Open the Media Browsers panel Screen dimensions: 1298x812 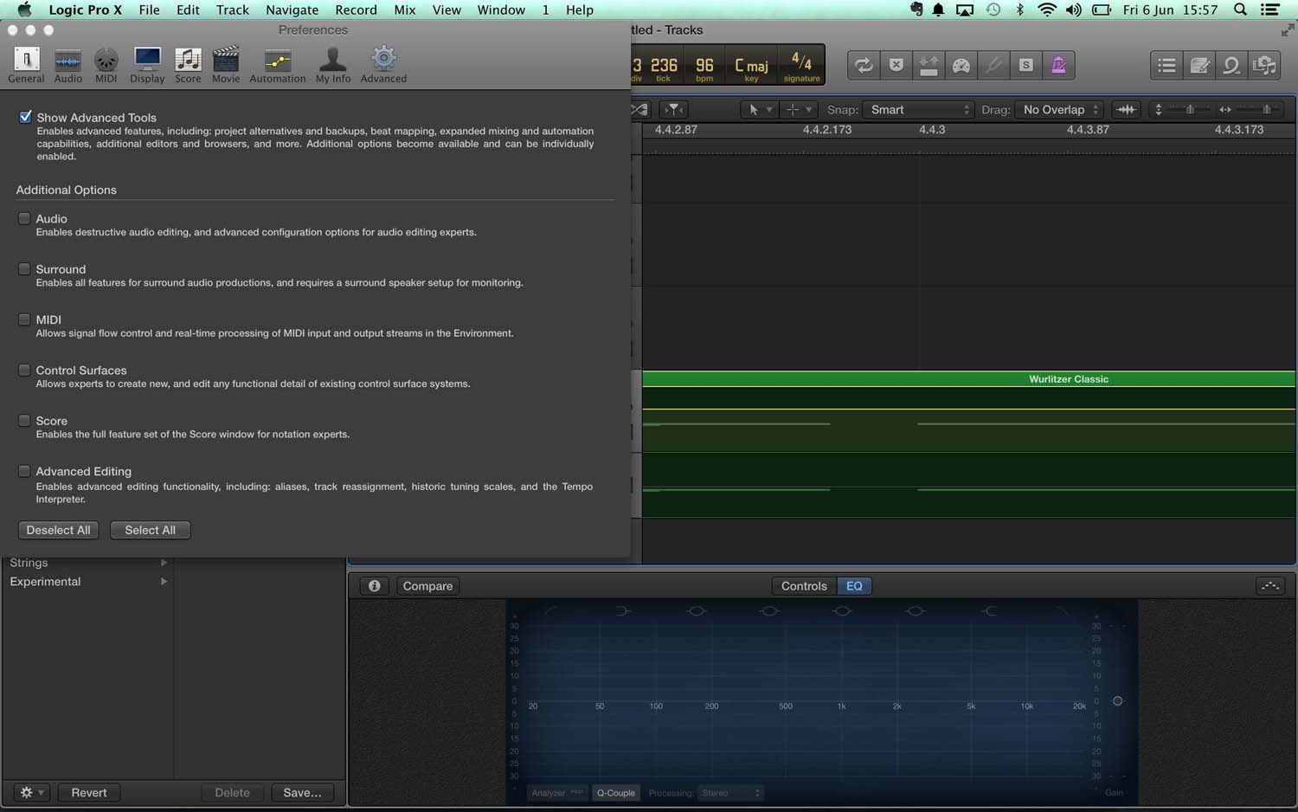click(x=1264, y=65)
